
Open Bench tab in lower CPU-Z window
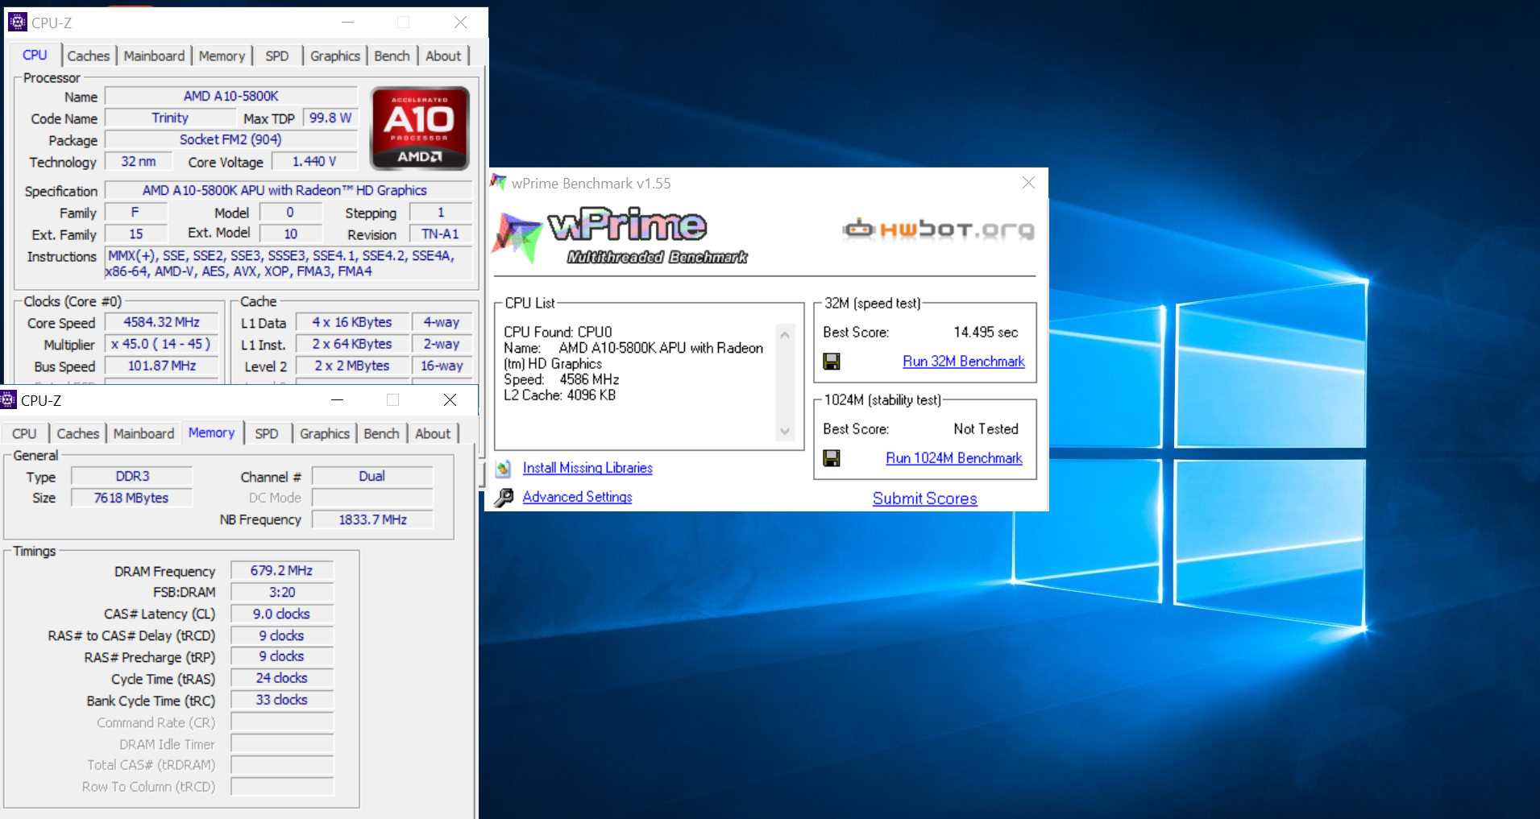[x=381, y=433]
